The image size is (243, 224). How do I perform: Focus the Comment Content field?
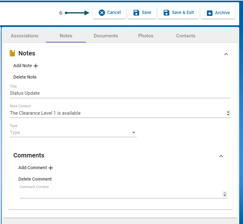pyautogui.click(x=120, y=194)
